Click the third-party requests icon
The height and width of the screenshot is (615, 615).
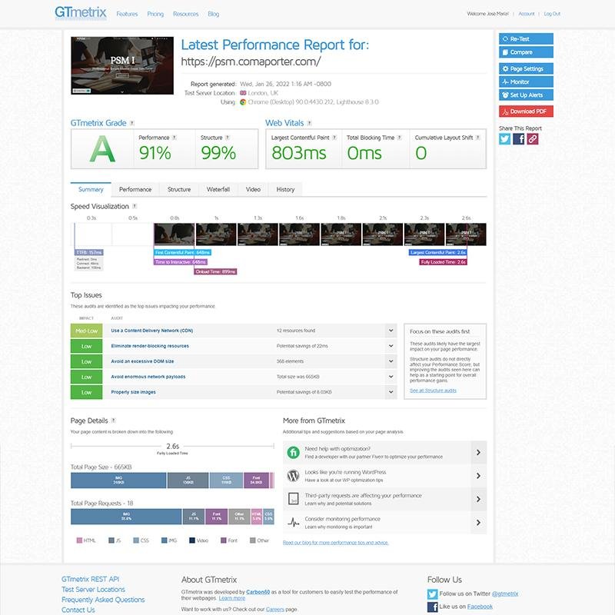click(294, 499)
